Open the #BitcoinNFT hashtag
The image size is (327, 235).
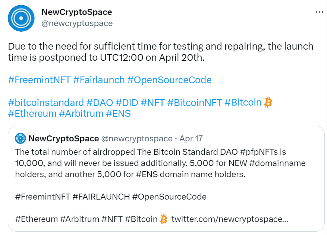pyautogui.click(x=195, y=103)
